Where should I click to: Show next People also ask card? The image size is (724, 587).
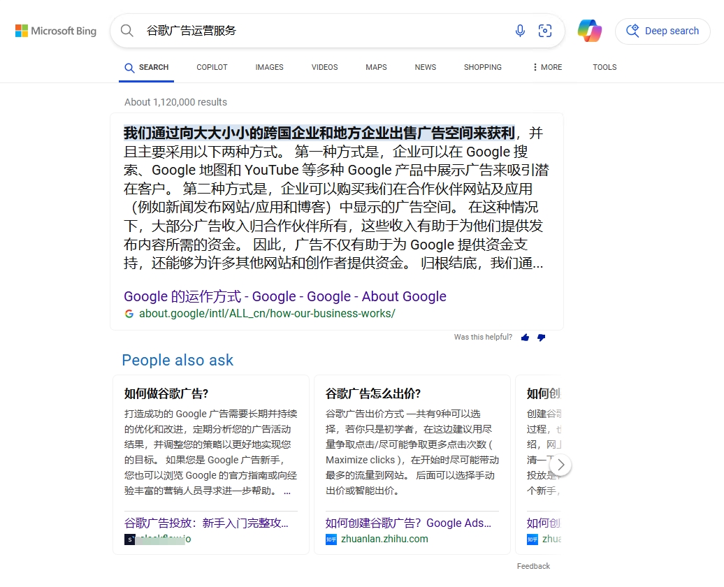560,465
